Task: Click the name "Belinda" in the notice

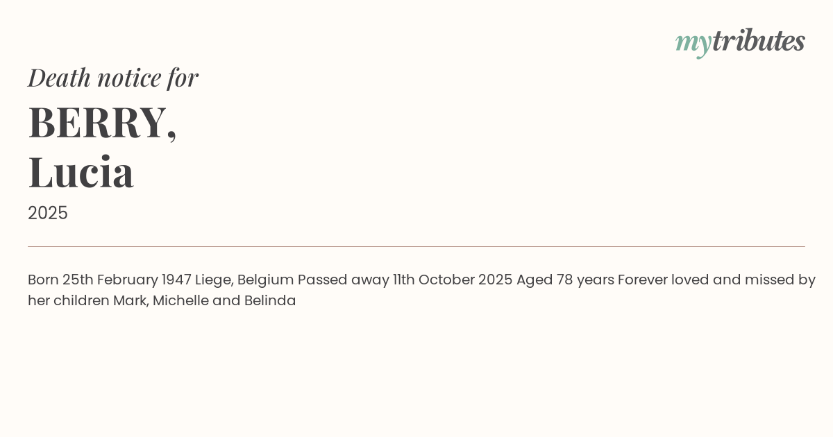Action: (270, 301)
